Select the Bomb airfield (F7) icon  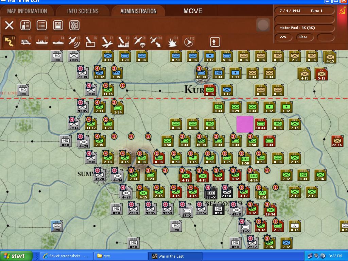(107, 42)
